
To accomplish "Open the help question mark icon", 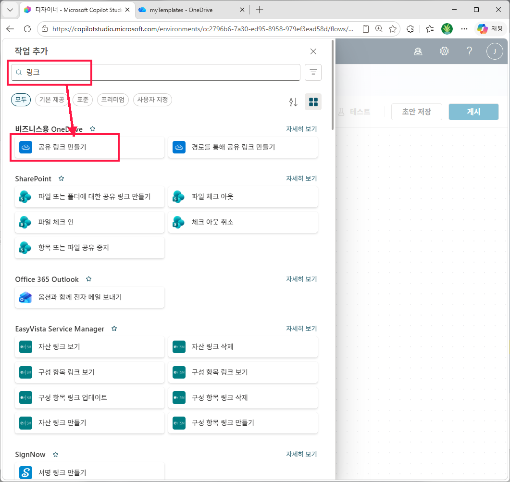I will tap(469, 51).
